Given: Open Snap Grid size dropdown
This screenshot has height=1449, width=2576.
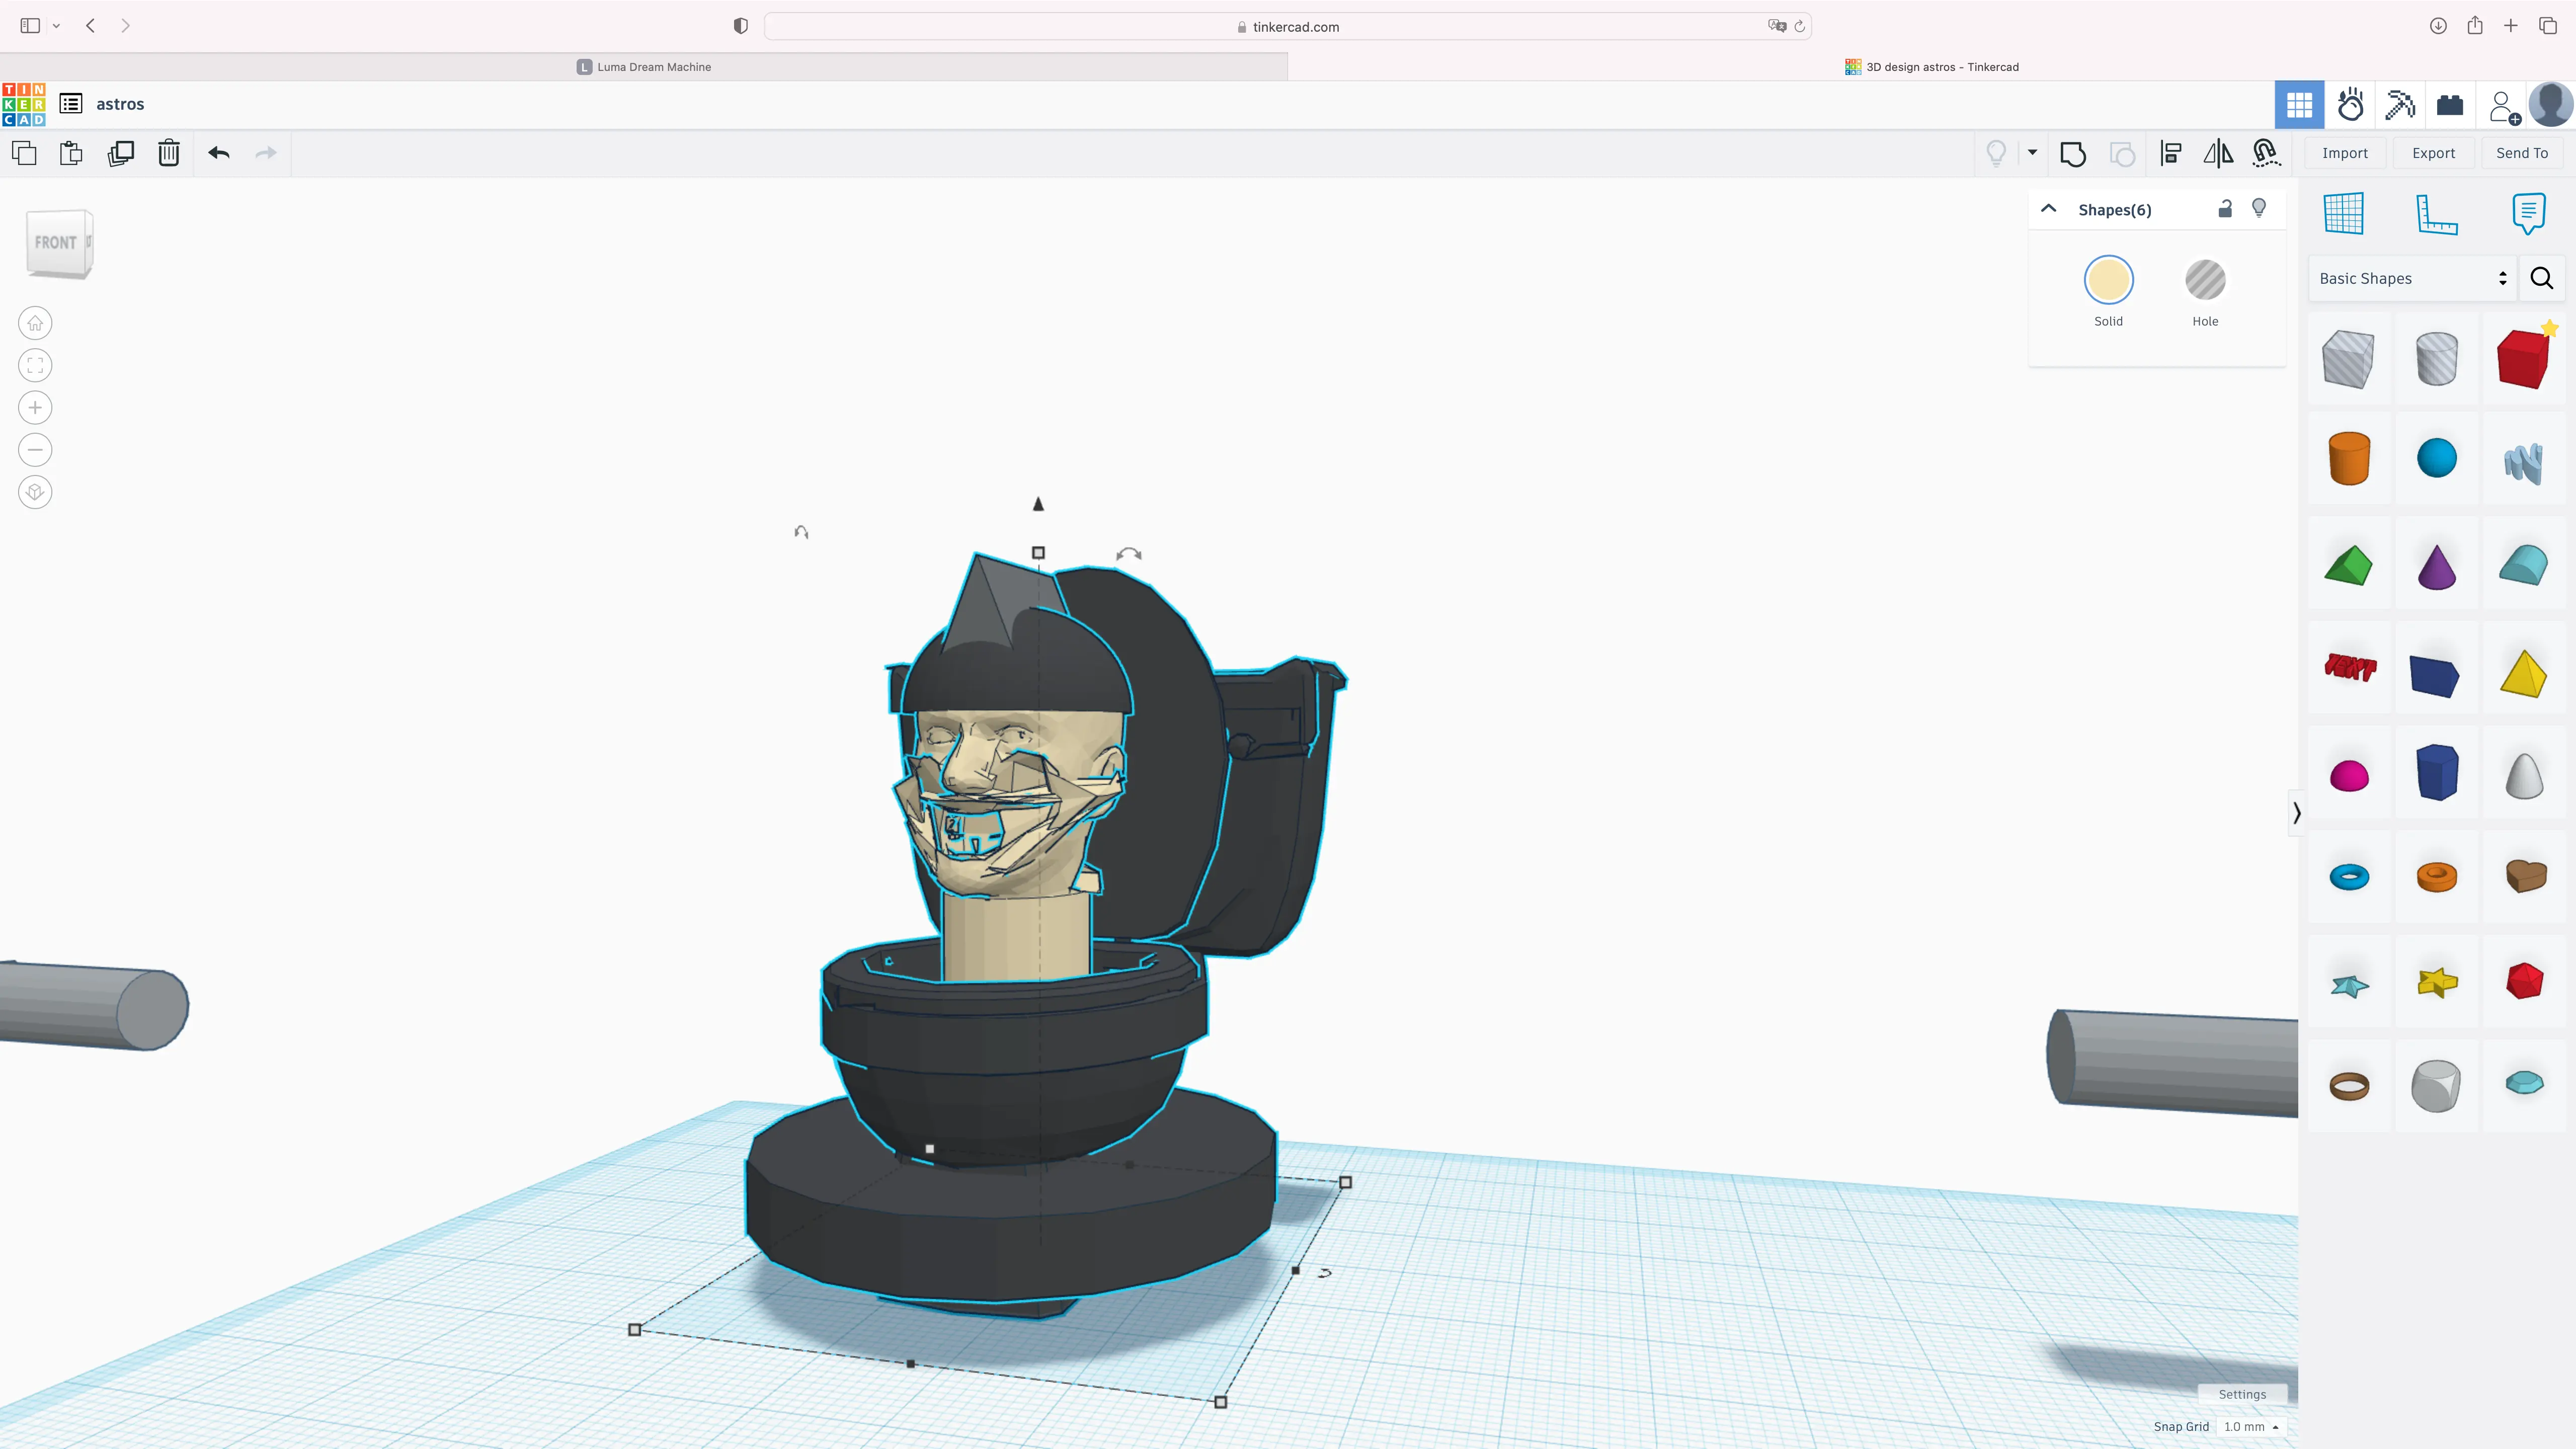Looking at the screenshot, I should point(2250,1427).
